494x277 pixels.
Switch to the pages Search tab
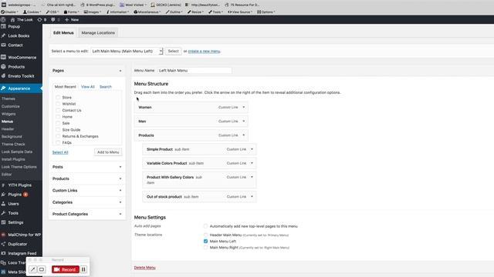[106, 87]
